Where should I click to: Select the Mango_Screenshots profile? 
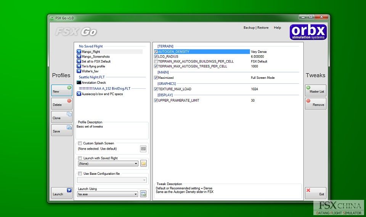coord(95,56)
